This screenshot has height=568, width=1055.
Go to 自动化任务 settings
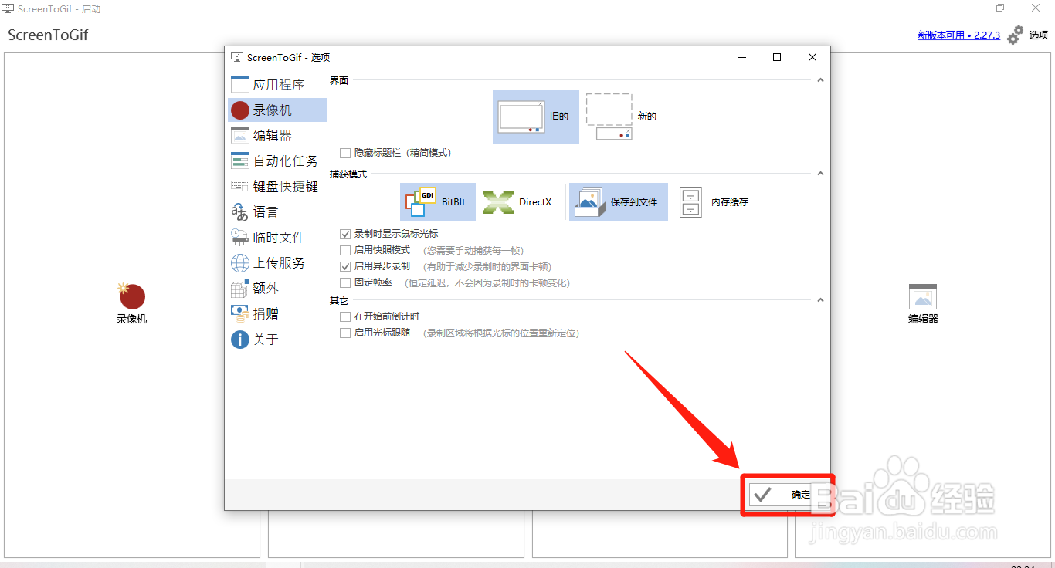[x=277, y=161]
